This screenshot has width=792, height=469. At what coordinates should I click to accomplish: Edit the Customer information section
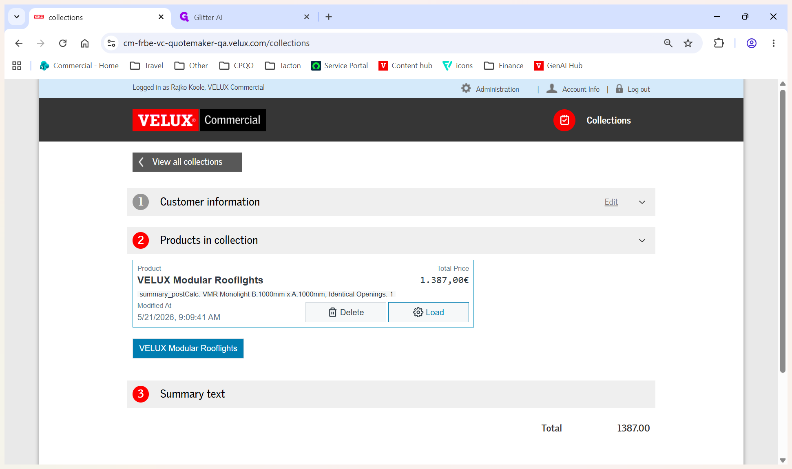611,202
